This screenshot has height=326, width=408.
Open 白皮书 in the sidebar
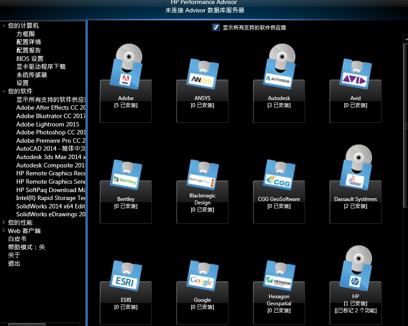17,239
